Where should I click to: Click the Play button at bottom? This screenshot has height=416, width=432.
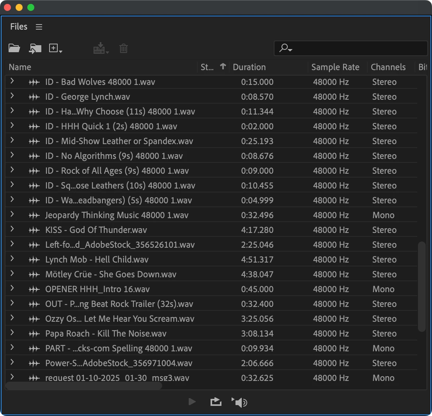click(192, 402)
